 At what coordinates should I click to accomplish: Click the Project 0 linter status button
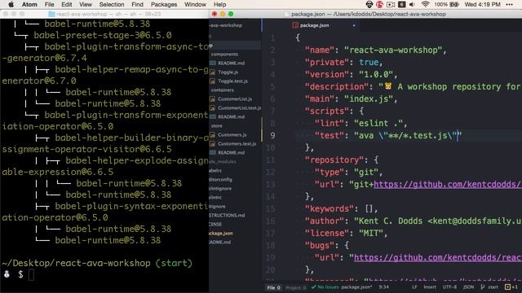[x=295, y=287]
